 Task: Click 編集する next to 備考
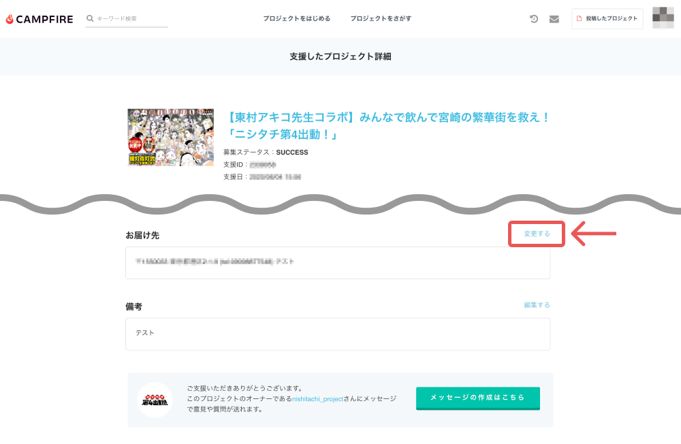[x=537, y=305]
